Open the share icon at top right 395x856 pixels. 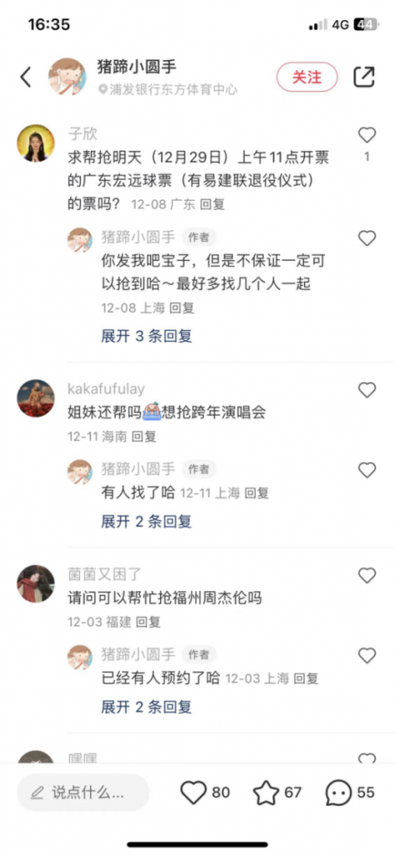364,77
